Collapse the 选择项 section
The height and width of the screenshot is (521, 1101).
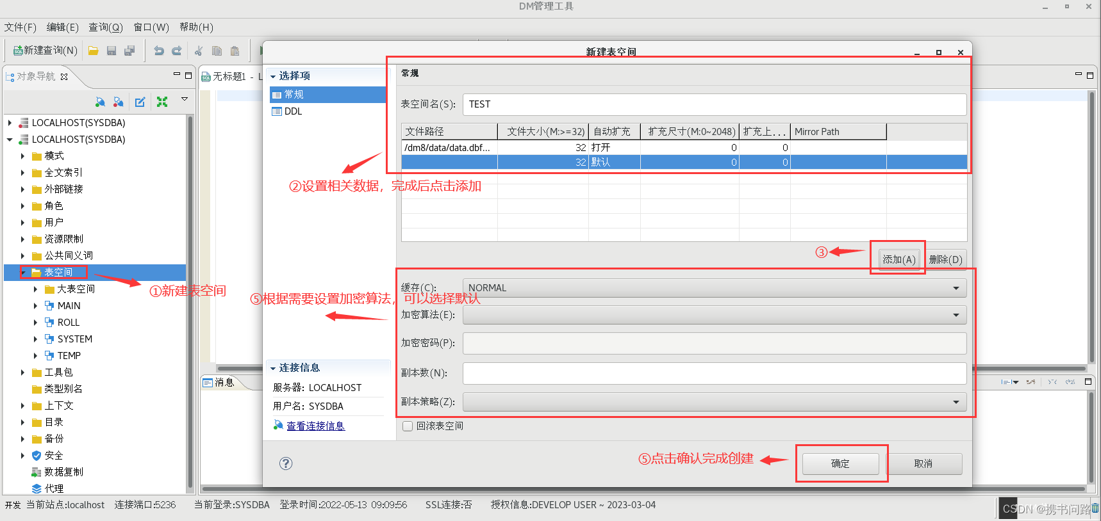(273, 77)
